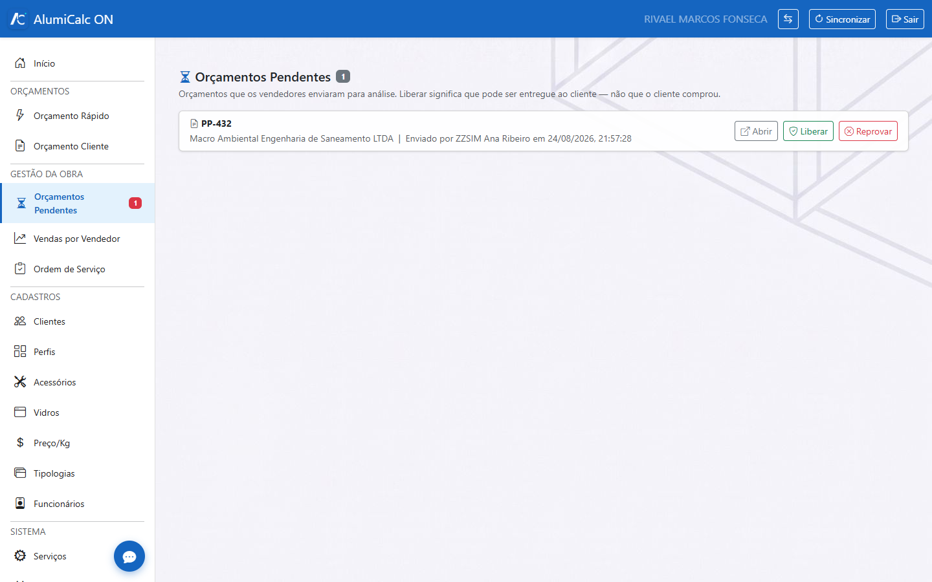932x582 pixels.
Task: Approve PP-432 with Liberar button
Action: [x=808, y=131]
